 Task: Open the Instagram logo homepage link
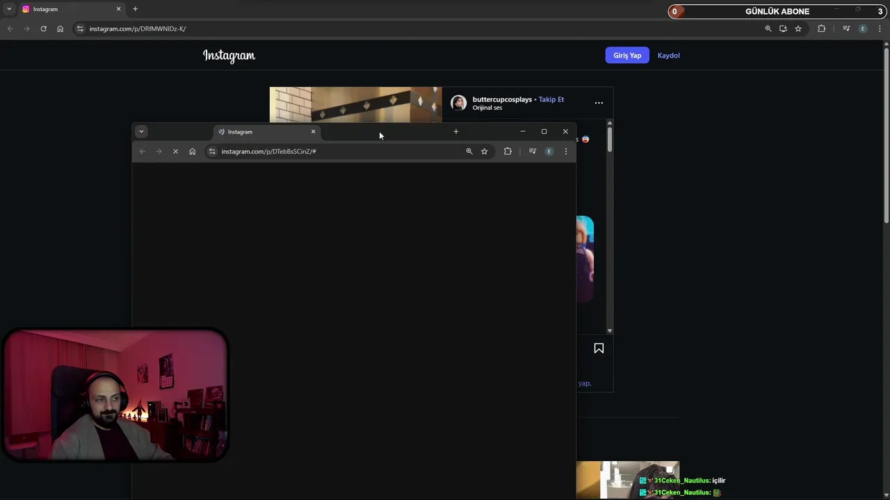(229, 56)
